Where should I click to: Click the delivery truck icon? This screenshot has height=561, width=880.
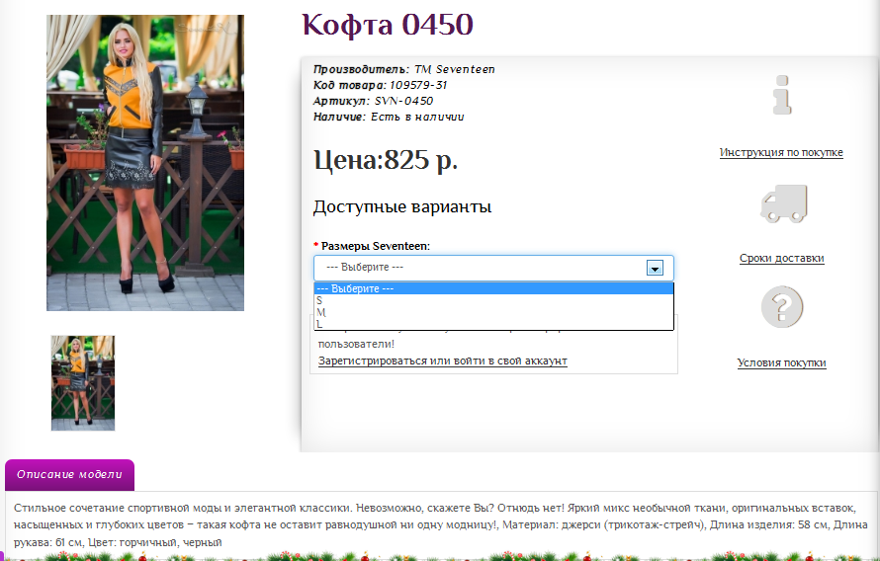(x=783, y=202)
